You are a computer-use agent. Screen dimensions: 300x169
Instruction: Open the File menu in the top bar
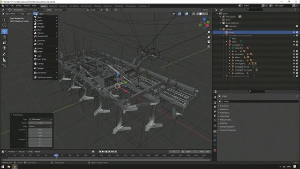click(x=7, y=6)
